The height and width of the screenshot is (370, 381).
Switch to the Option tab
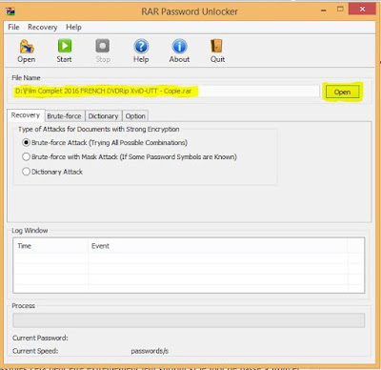pos(135,116)
